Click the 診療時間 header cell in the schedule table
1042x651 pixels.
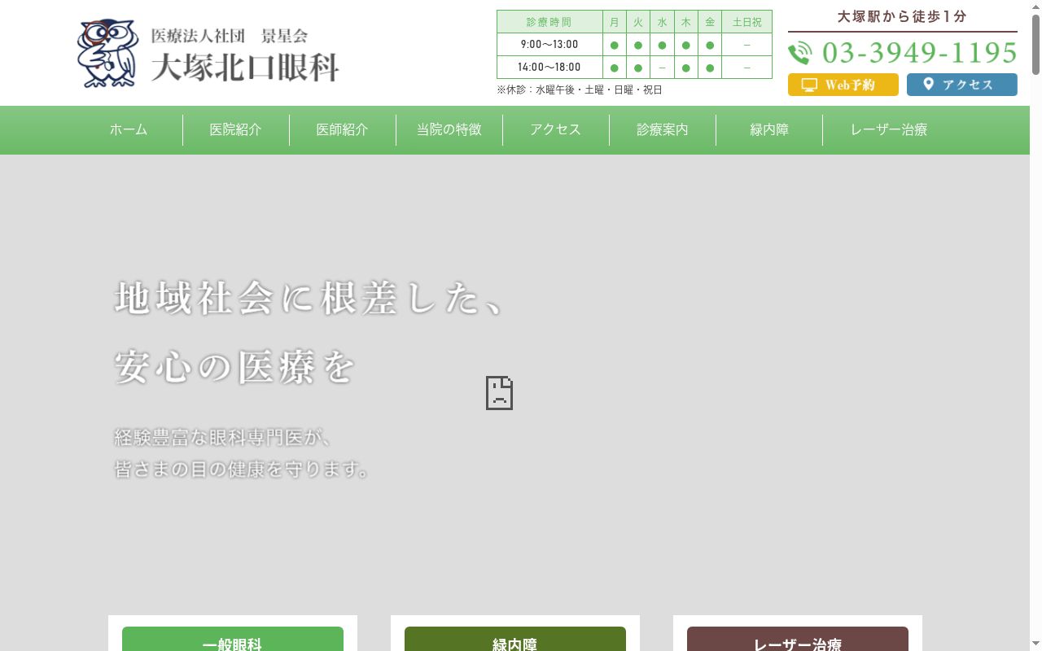[x=549, y=22]
